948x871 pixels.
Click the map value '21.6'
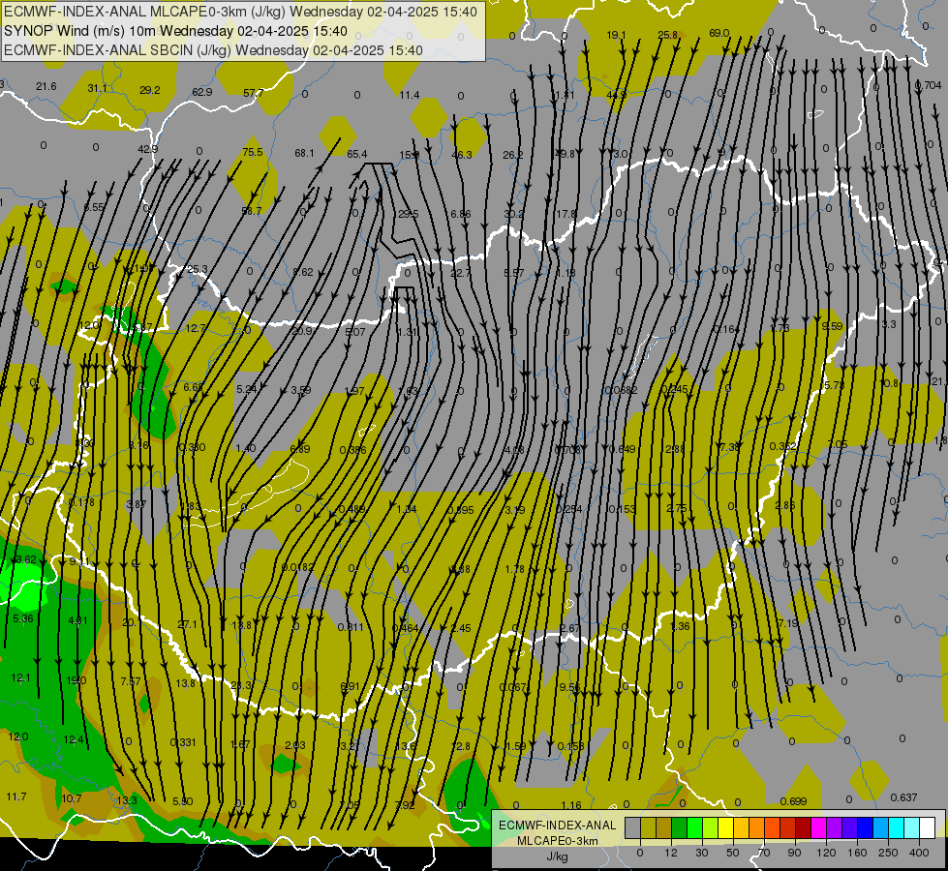coord(46,86)
